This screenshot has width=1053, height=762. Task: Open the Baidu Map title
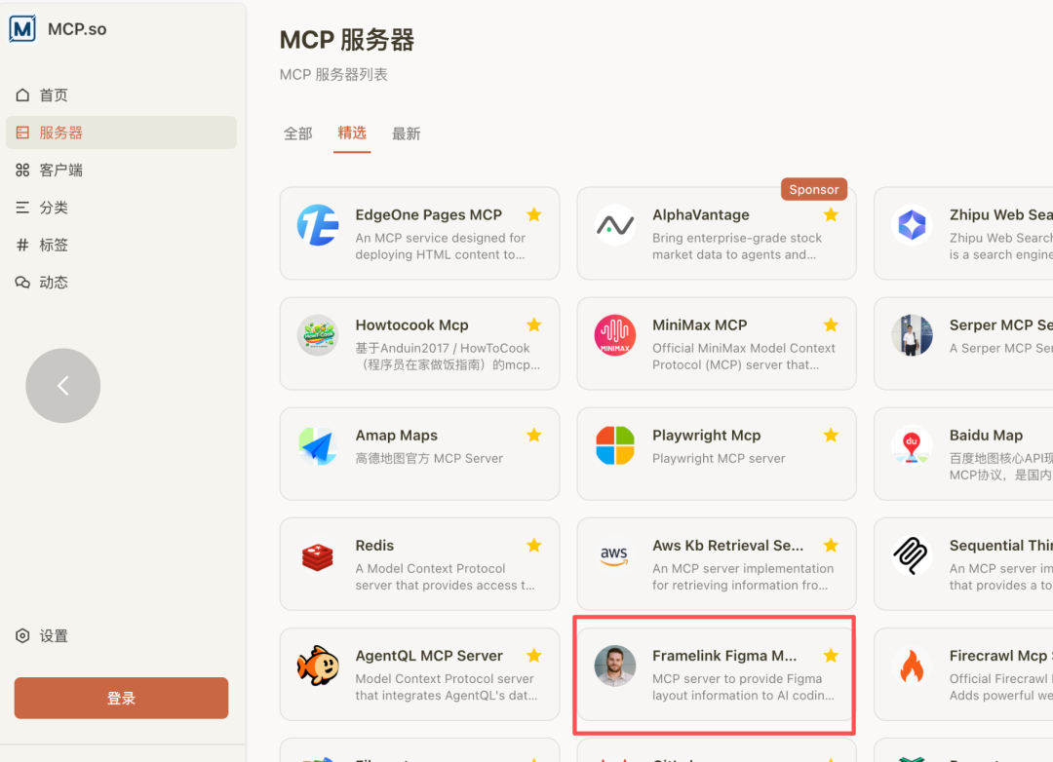[986, 435]
